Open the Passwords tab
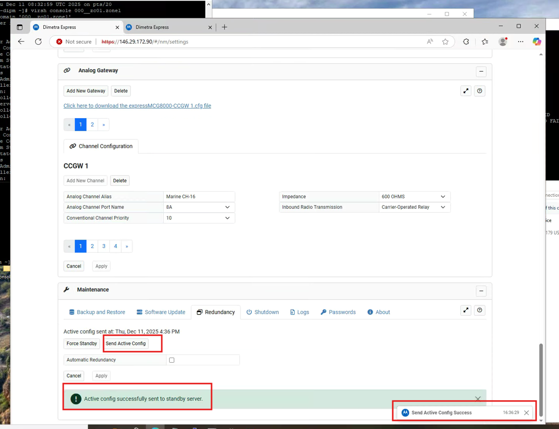Screen dimensions: 559x429 tap(338, 312)
